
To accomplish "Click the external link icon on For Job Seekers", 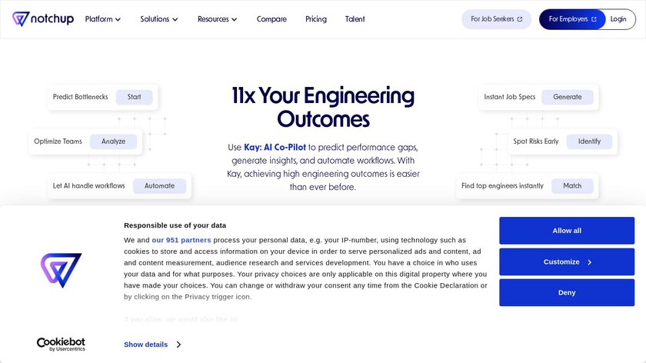I will (x=520, y=19).
